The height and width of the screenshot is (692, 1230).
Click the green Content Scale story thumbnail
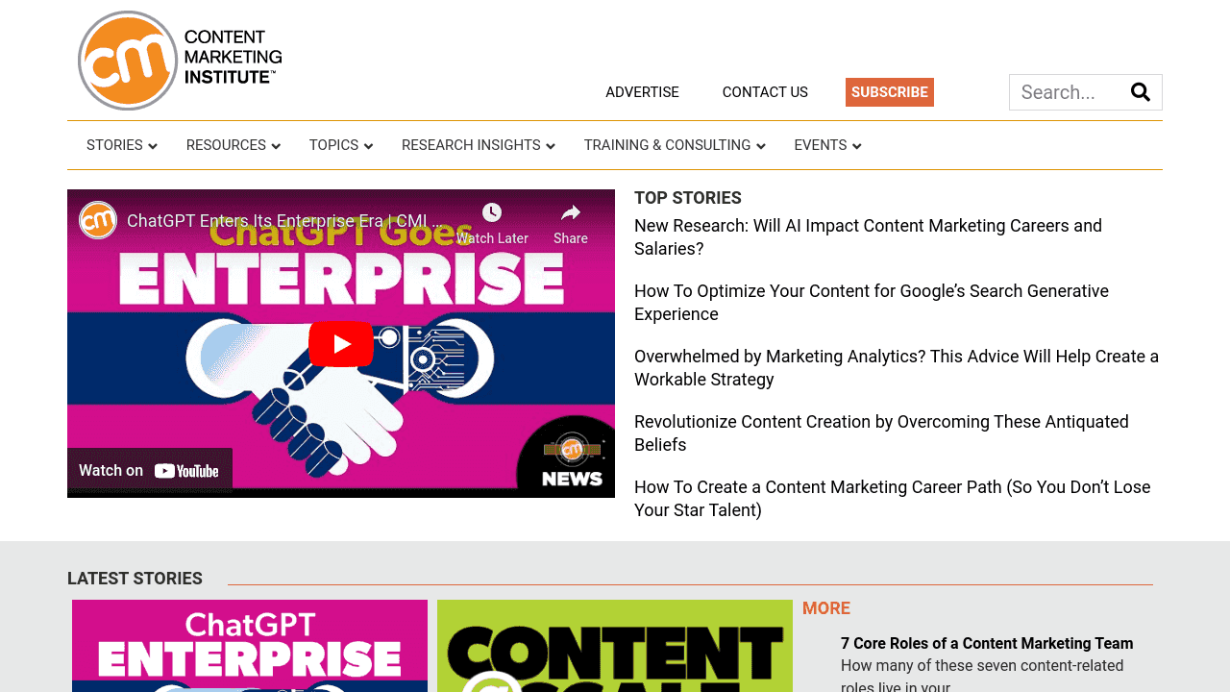point(615,646)
